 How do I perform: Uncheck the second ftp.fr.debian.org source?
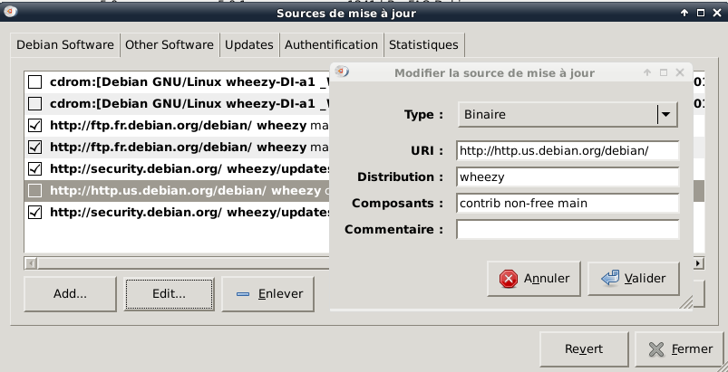[x=34, y=148]
